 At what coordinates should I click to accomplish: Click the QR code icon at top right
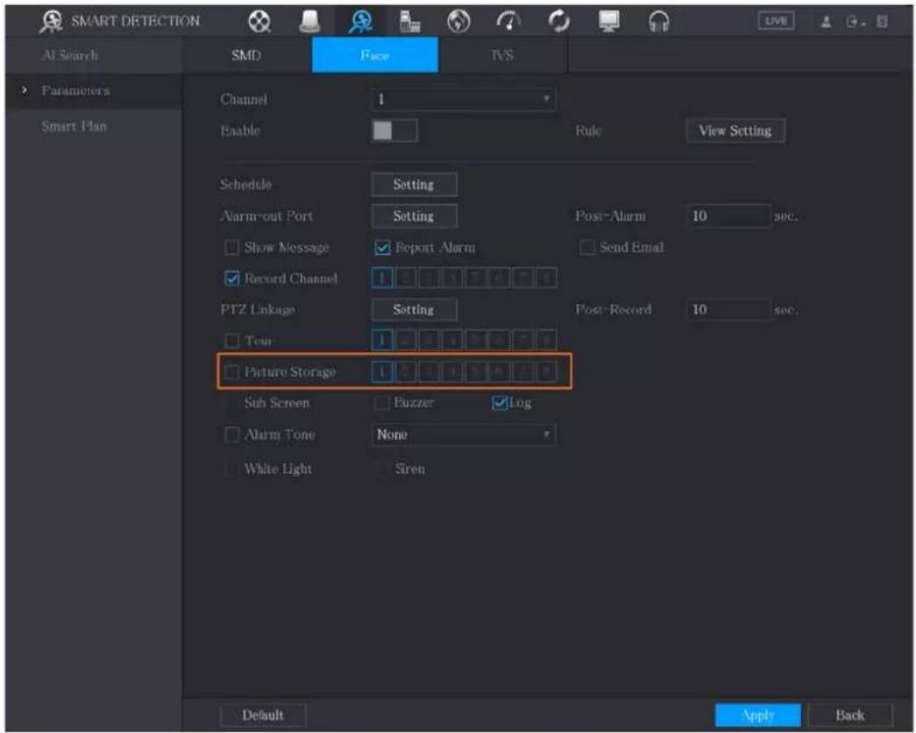coord(882,22)
